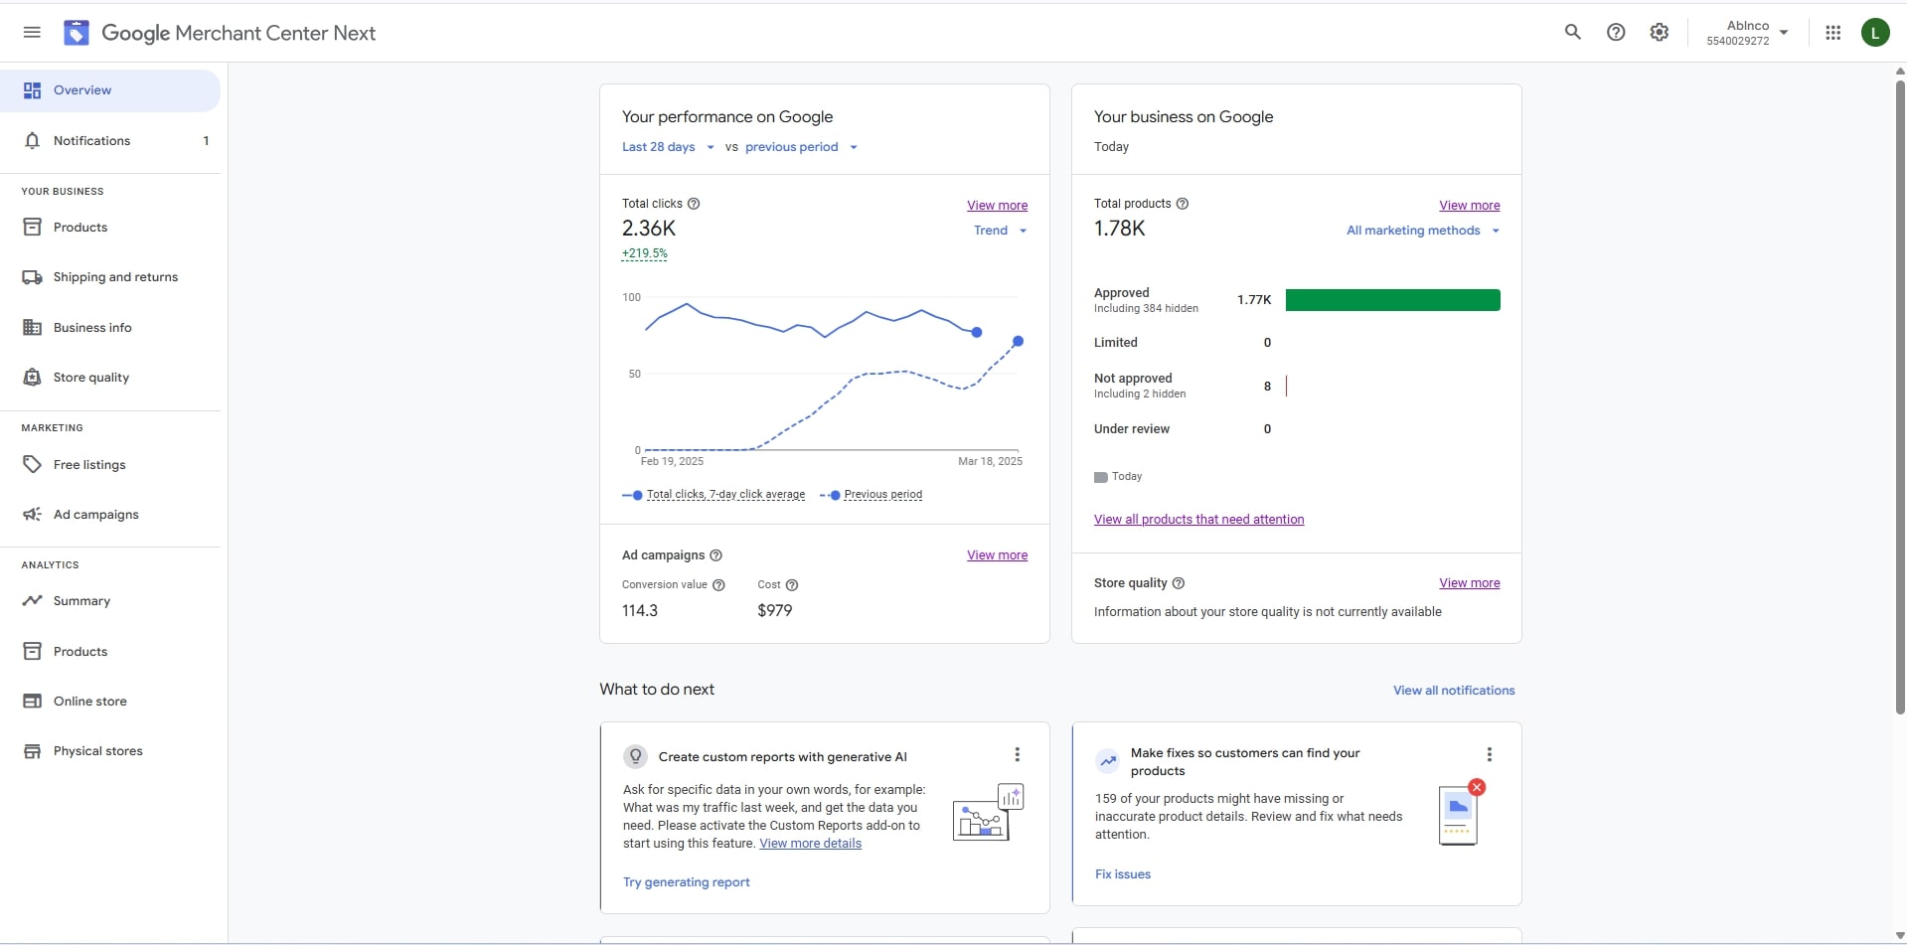Open Physical stores analytics

pos(110,751)
